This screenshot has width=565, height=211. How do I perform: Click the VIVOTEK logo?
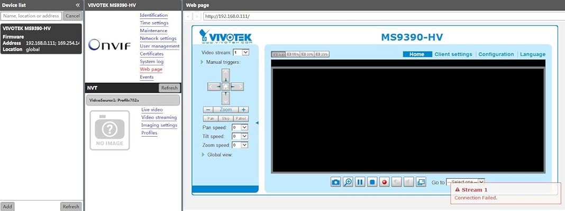(x=226, y=36)
